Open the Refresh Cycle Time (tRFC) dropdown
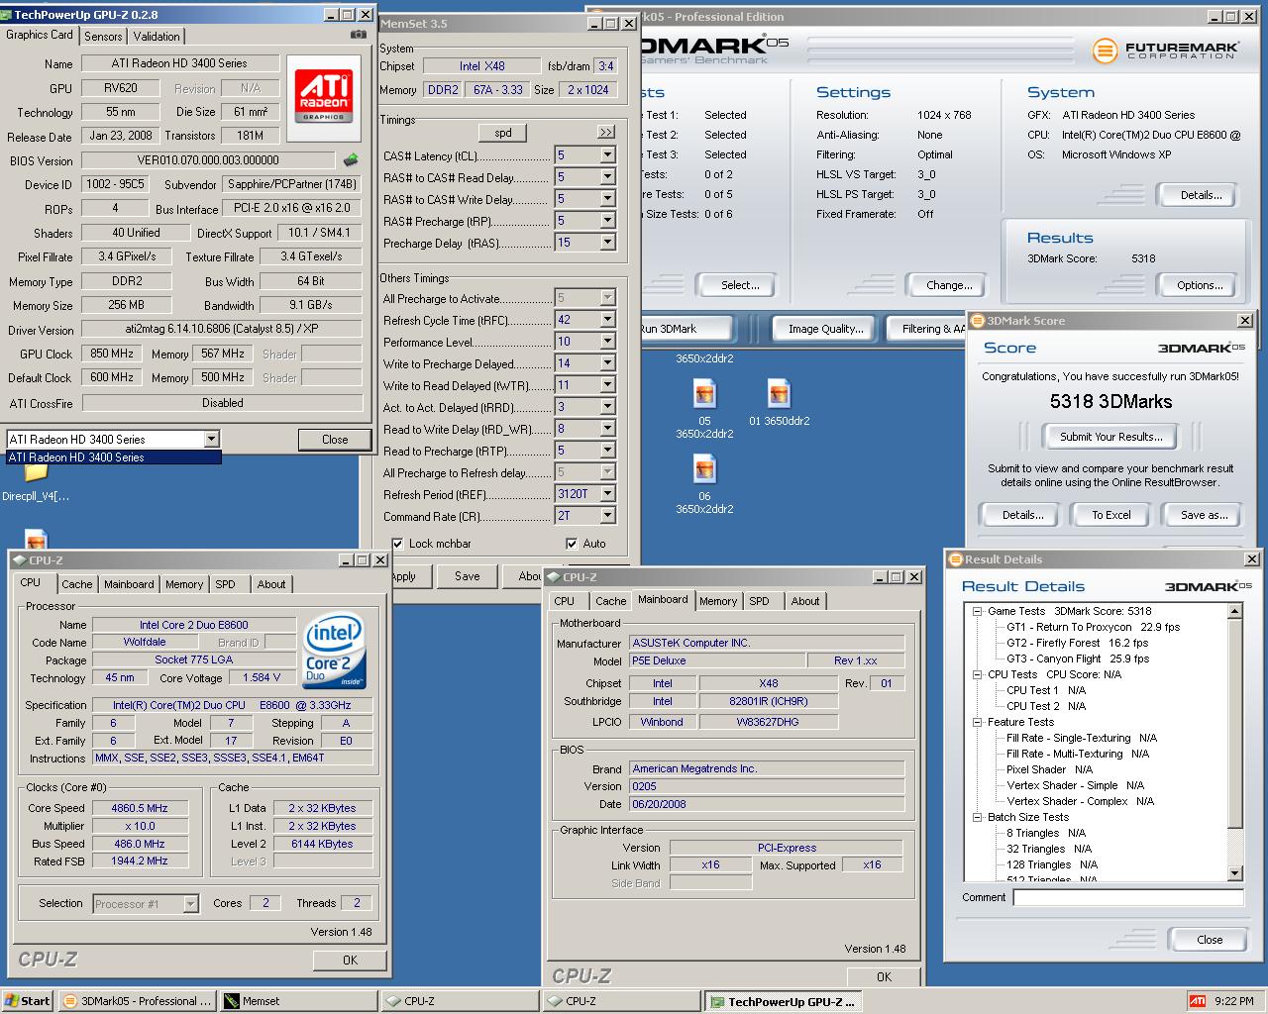 [x=608, y=320]
